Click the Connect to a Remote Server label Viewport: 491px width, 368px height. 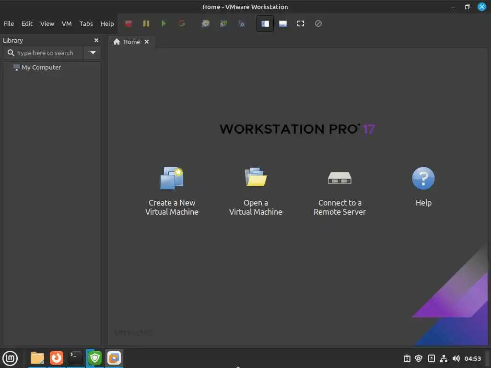tap(340, 207)
